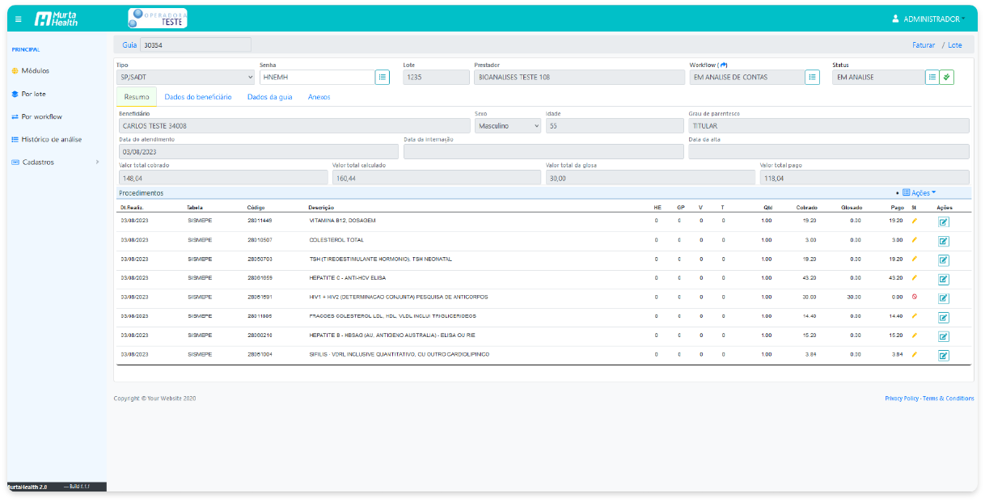Click the blue share arrow by Workflow
This screenshot has height=502, width=985.
[x=724, y=65]
